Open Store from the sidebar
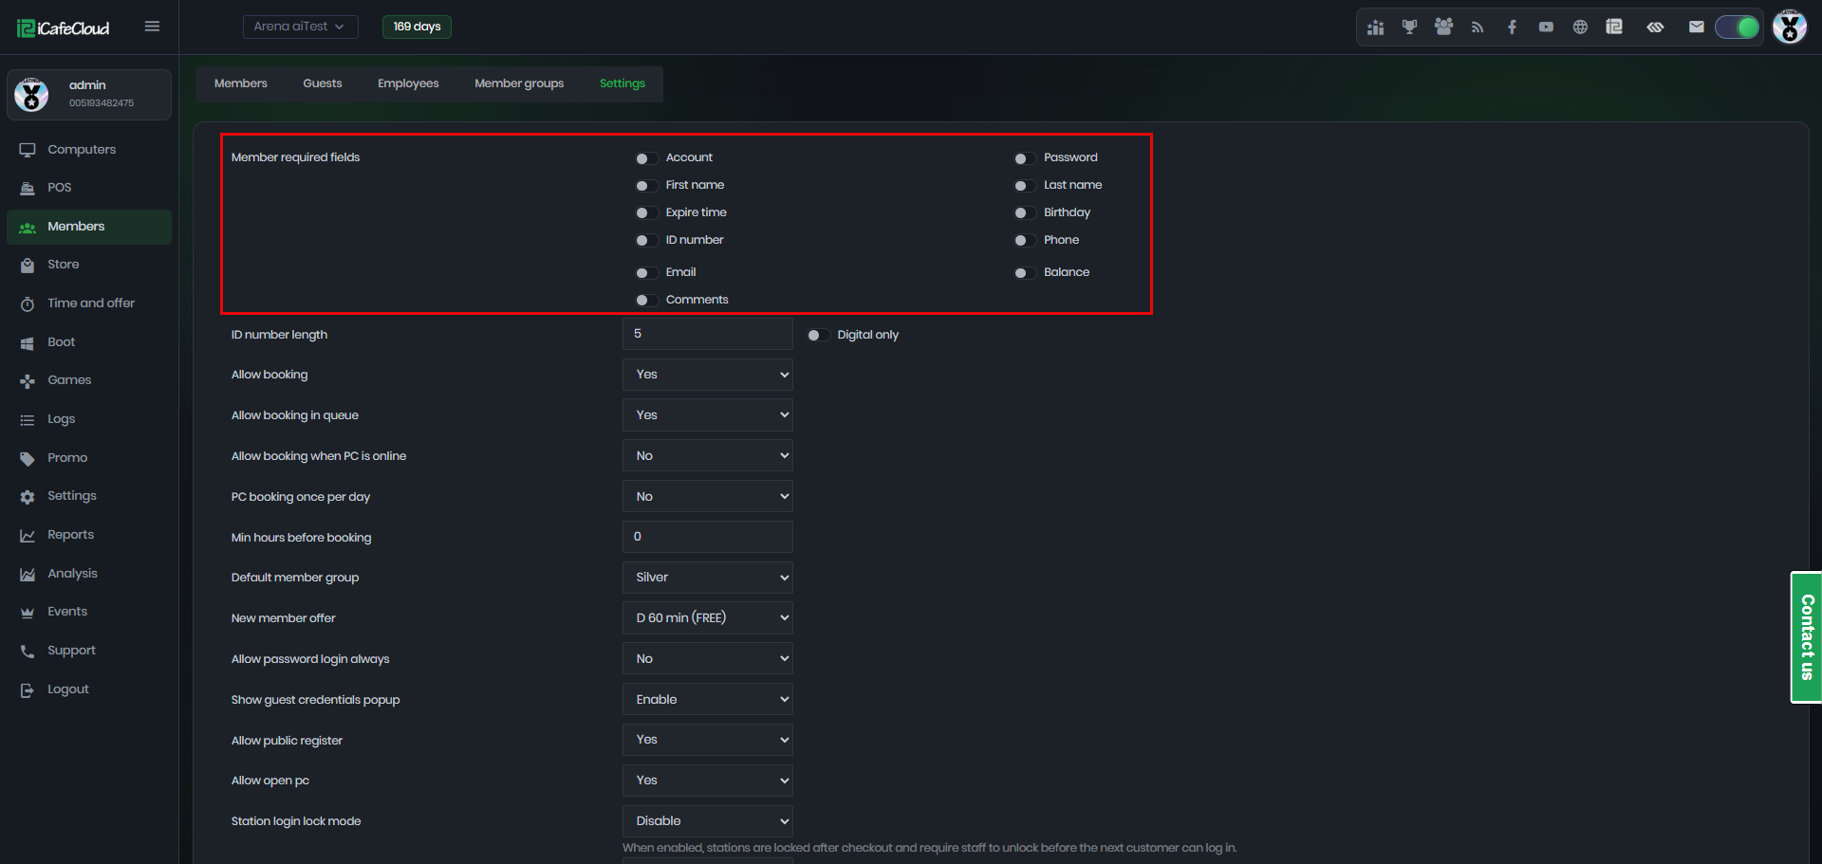1822x864 pixels. click(89, 265)
